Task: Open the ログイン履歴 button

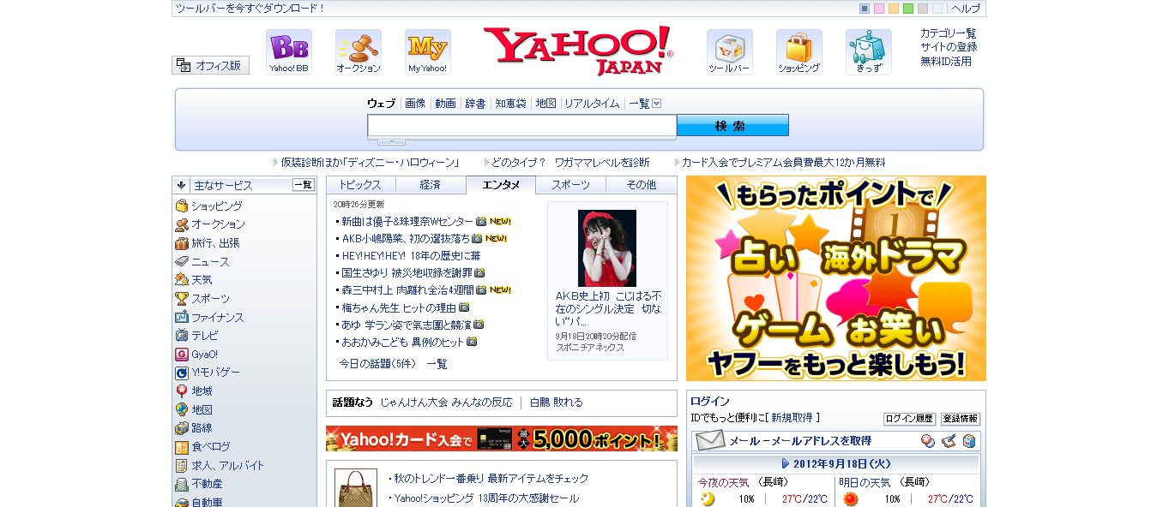Action: tap(909, 419)
